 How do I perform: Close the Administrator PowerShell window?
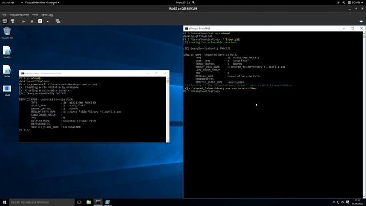click(165, 73)
